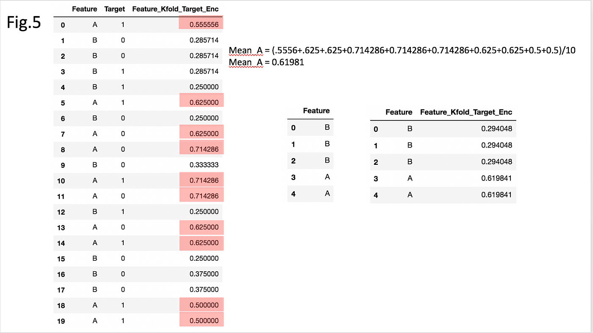Select the Mean_A = 0.61981 result line

coord(267,62)
